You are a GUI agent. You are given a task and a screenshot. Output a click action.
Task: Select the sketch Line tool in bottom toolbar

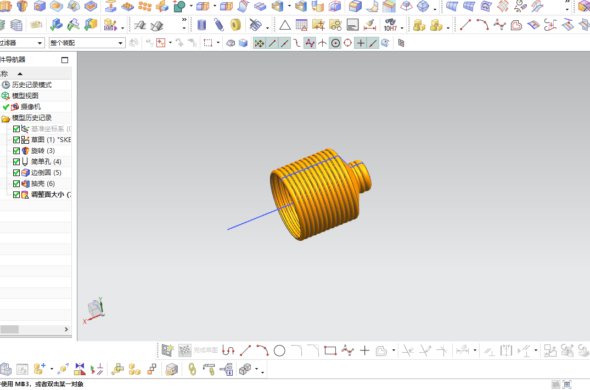245,351
